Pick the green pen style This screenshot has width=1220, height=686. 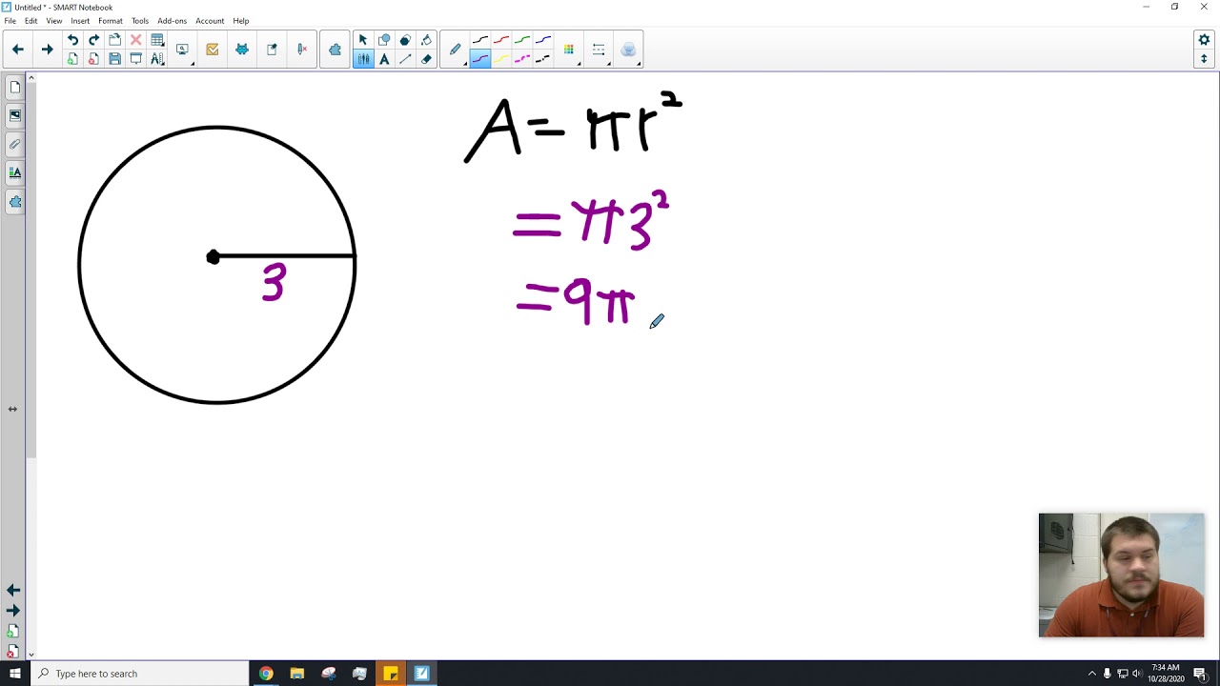(522, 40)
